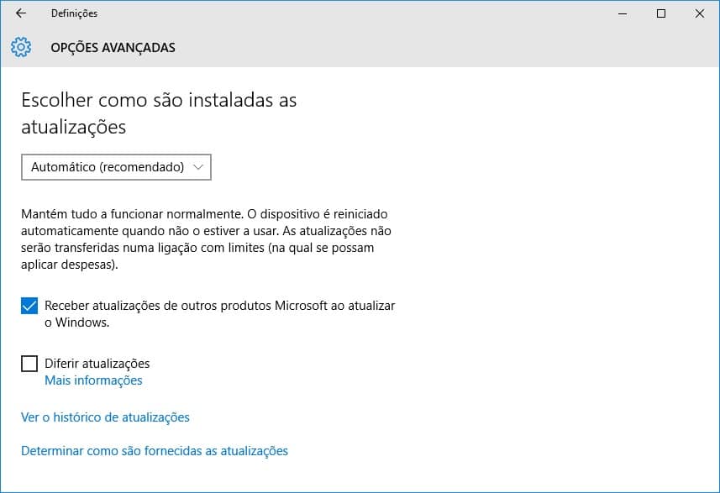Open the 'Mais informações' link
The height and width of the screenshot is (493, 720).
coord(93,380)
